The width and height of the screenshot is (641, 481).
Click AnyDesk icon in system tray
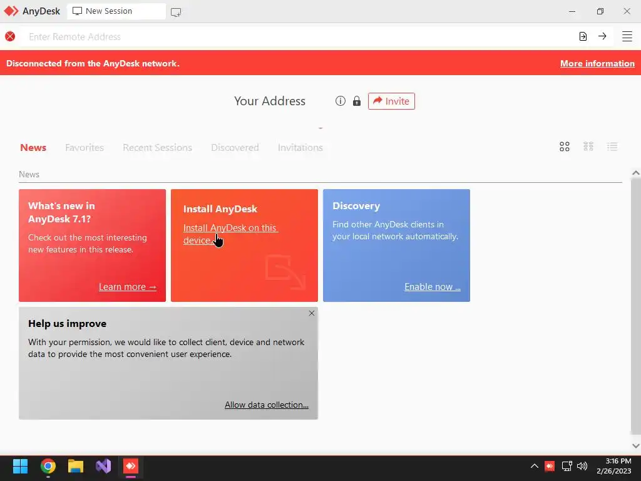coord(550,466)
